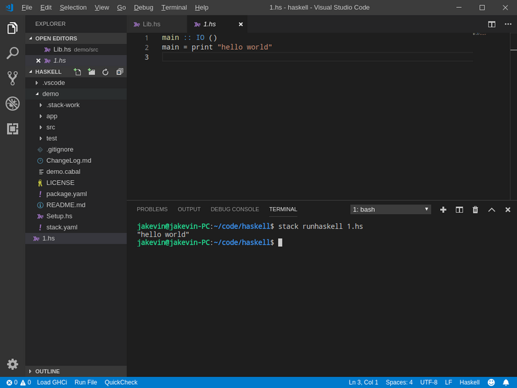
Task: Place cursor on empty editor line 3
Action: coord(317,57)
